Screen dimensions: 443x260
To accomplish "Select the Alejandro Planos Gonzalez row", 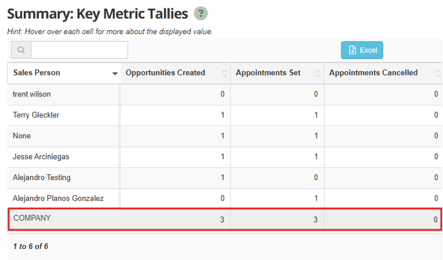I will click(x=225, y=198).
